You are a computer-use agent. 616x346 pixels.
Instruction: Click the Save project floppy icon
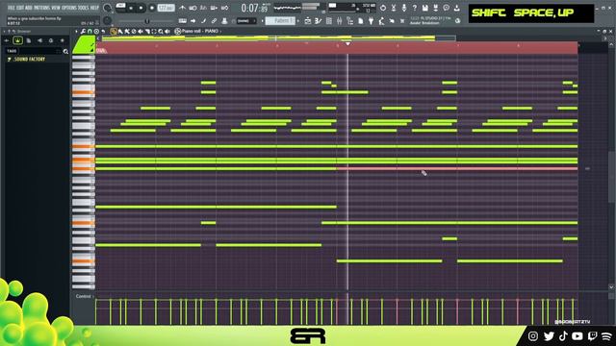click(425, 8)
